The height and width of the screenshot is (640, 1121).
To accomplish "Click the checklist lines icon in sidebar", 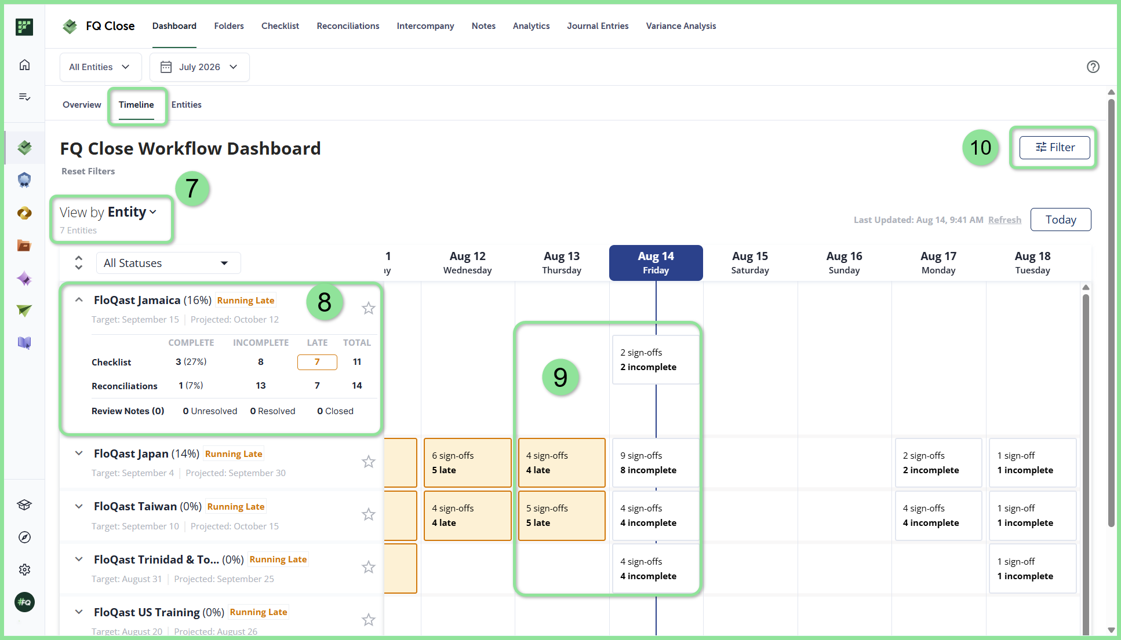I will click(x=24, y=97).
